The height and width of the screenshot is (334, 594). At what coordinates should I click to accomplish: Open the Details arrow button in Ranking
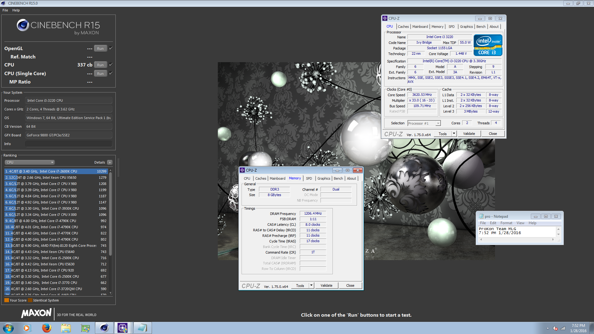[110, 162]
